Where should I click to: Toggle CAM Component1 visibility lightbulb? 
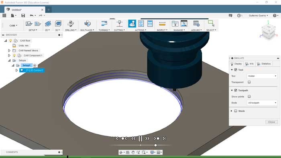[x=14, y=55]
